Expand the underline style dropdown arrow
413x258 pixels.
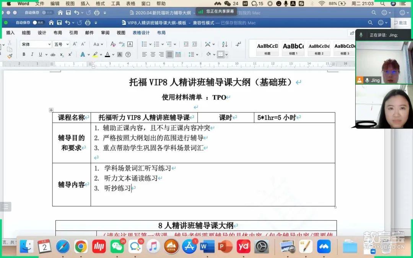point(46,55)
